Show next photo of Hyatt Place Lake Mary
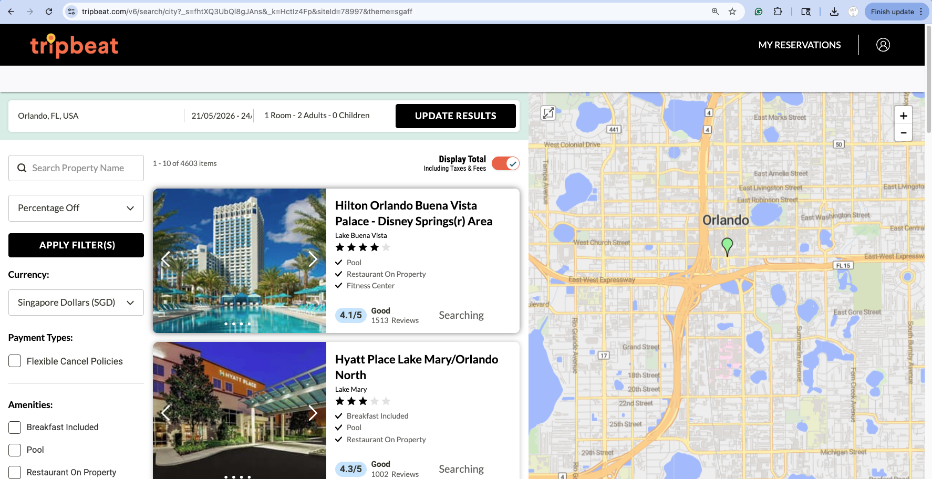This screenshot has height=479, width=932. point(313,413)
